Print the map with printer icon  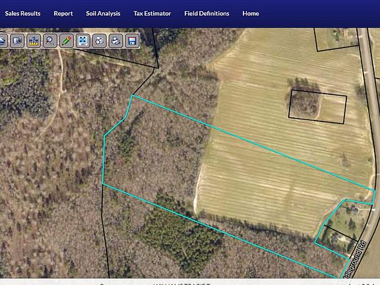[x=116, y=41]
